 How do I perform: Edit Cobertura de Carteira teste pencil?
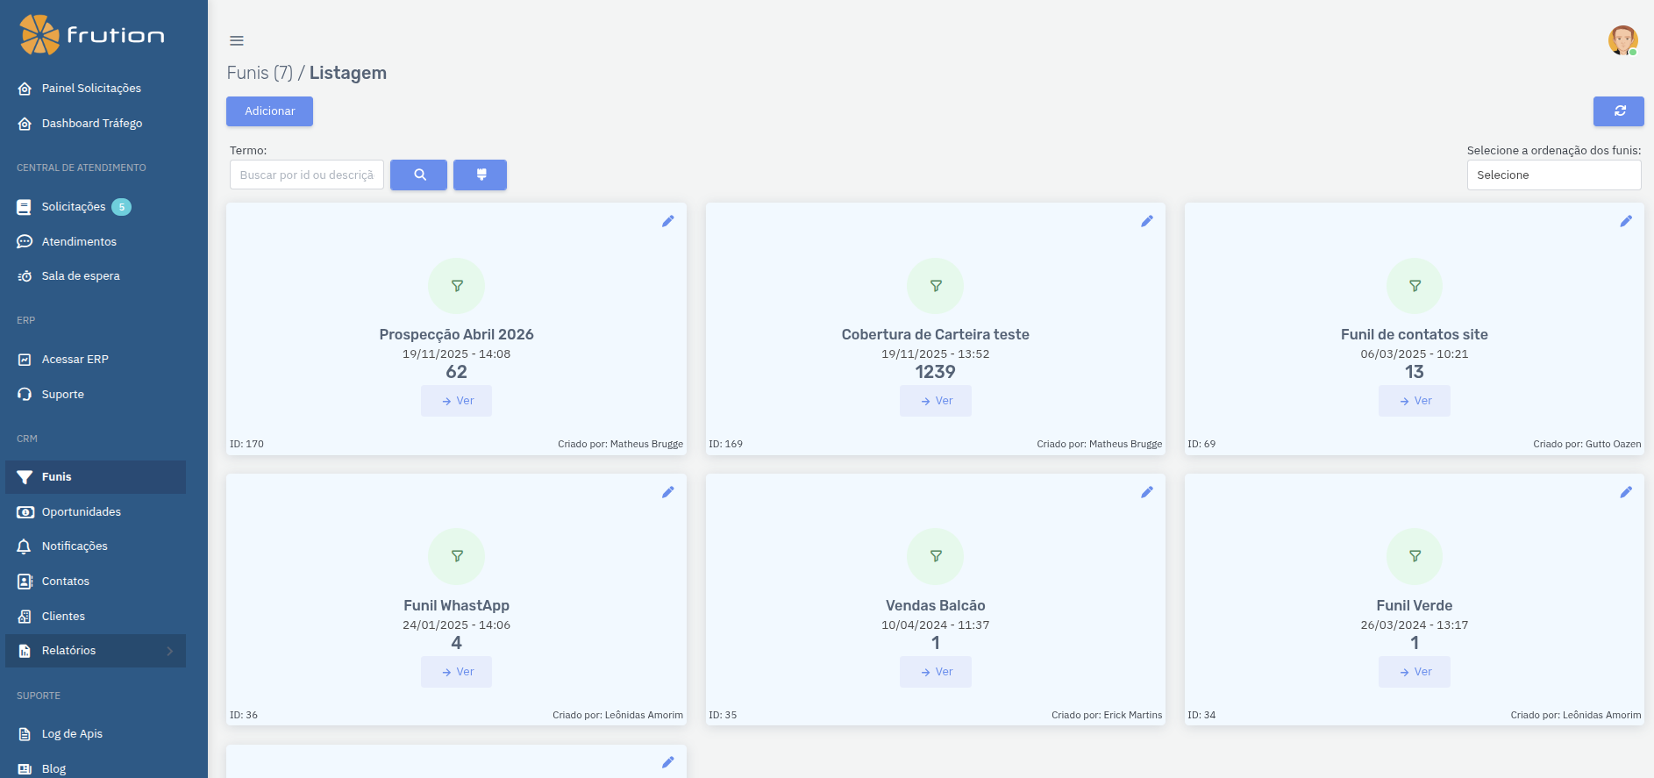pyautogui.click(x=1147, y=221)
